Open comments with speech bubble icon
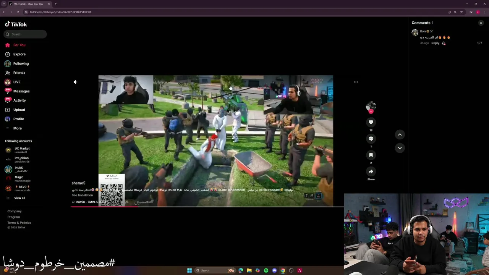This screenshot has height=275, width=489. coord(371,139)
